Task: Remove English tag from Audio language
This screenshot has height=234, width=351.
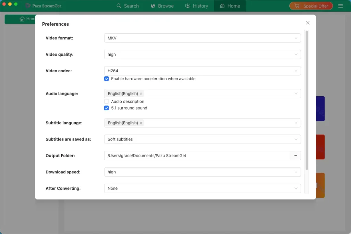Action: point(141,94)
